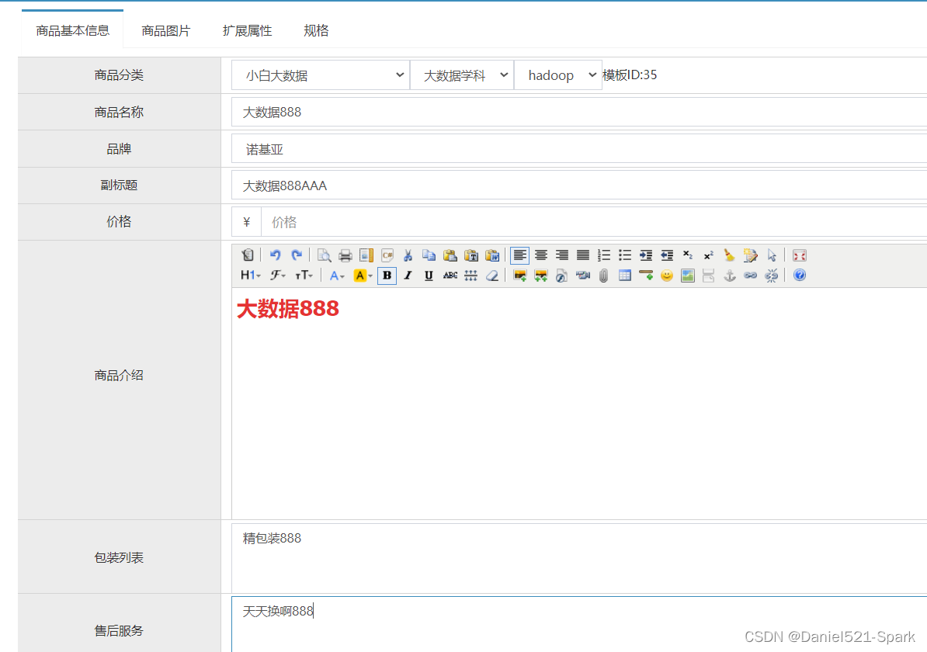This screenshot has height=652, width=927.
Task: Open the line height dropdown
Action: (471, 275)
